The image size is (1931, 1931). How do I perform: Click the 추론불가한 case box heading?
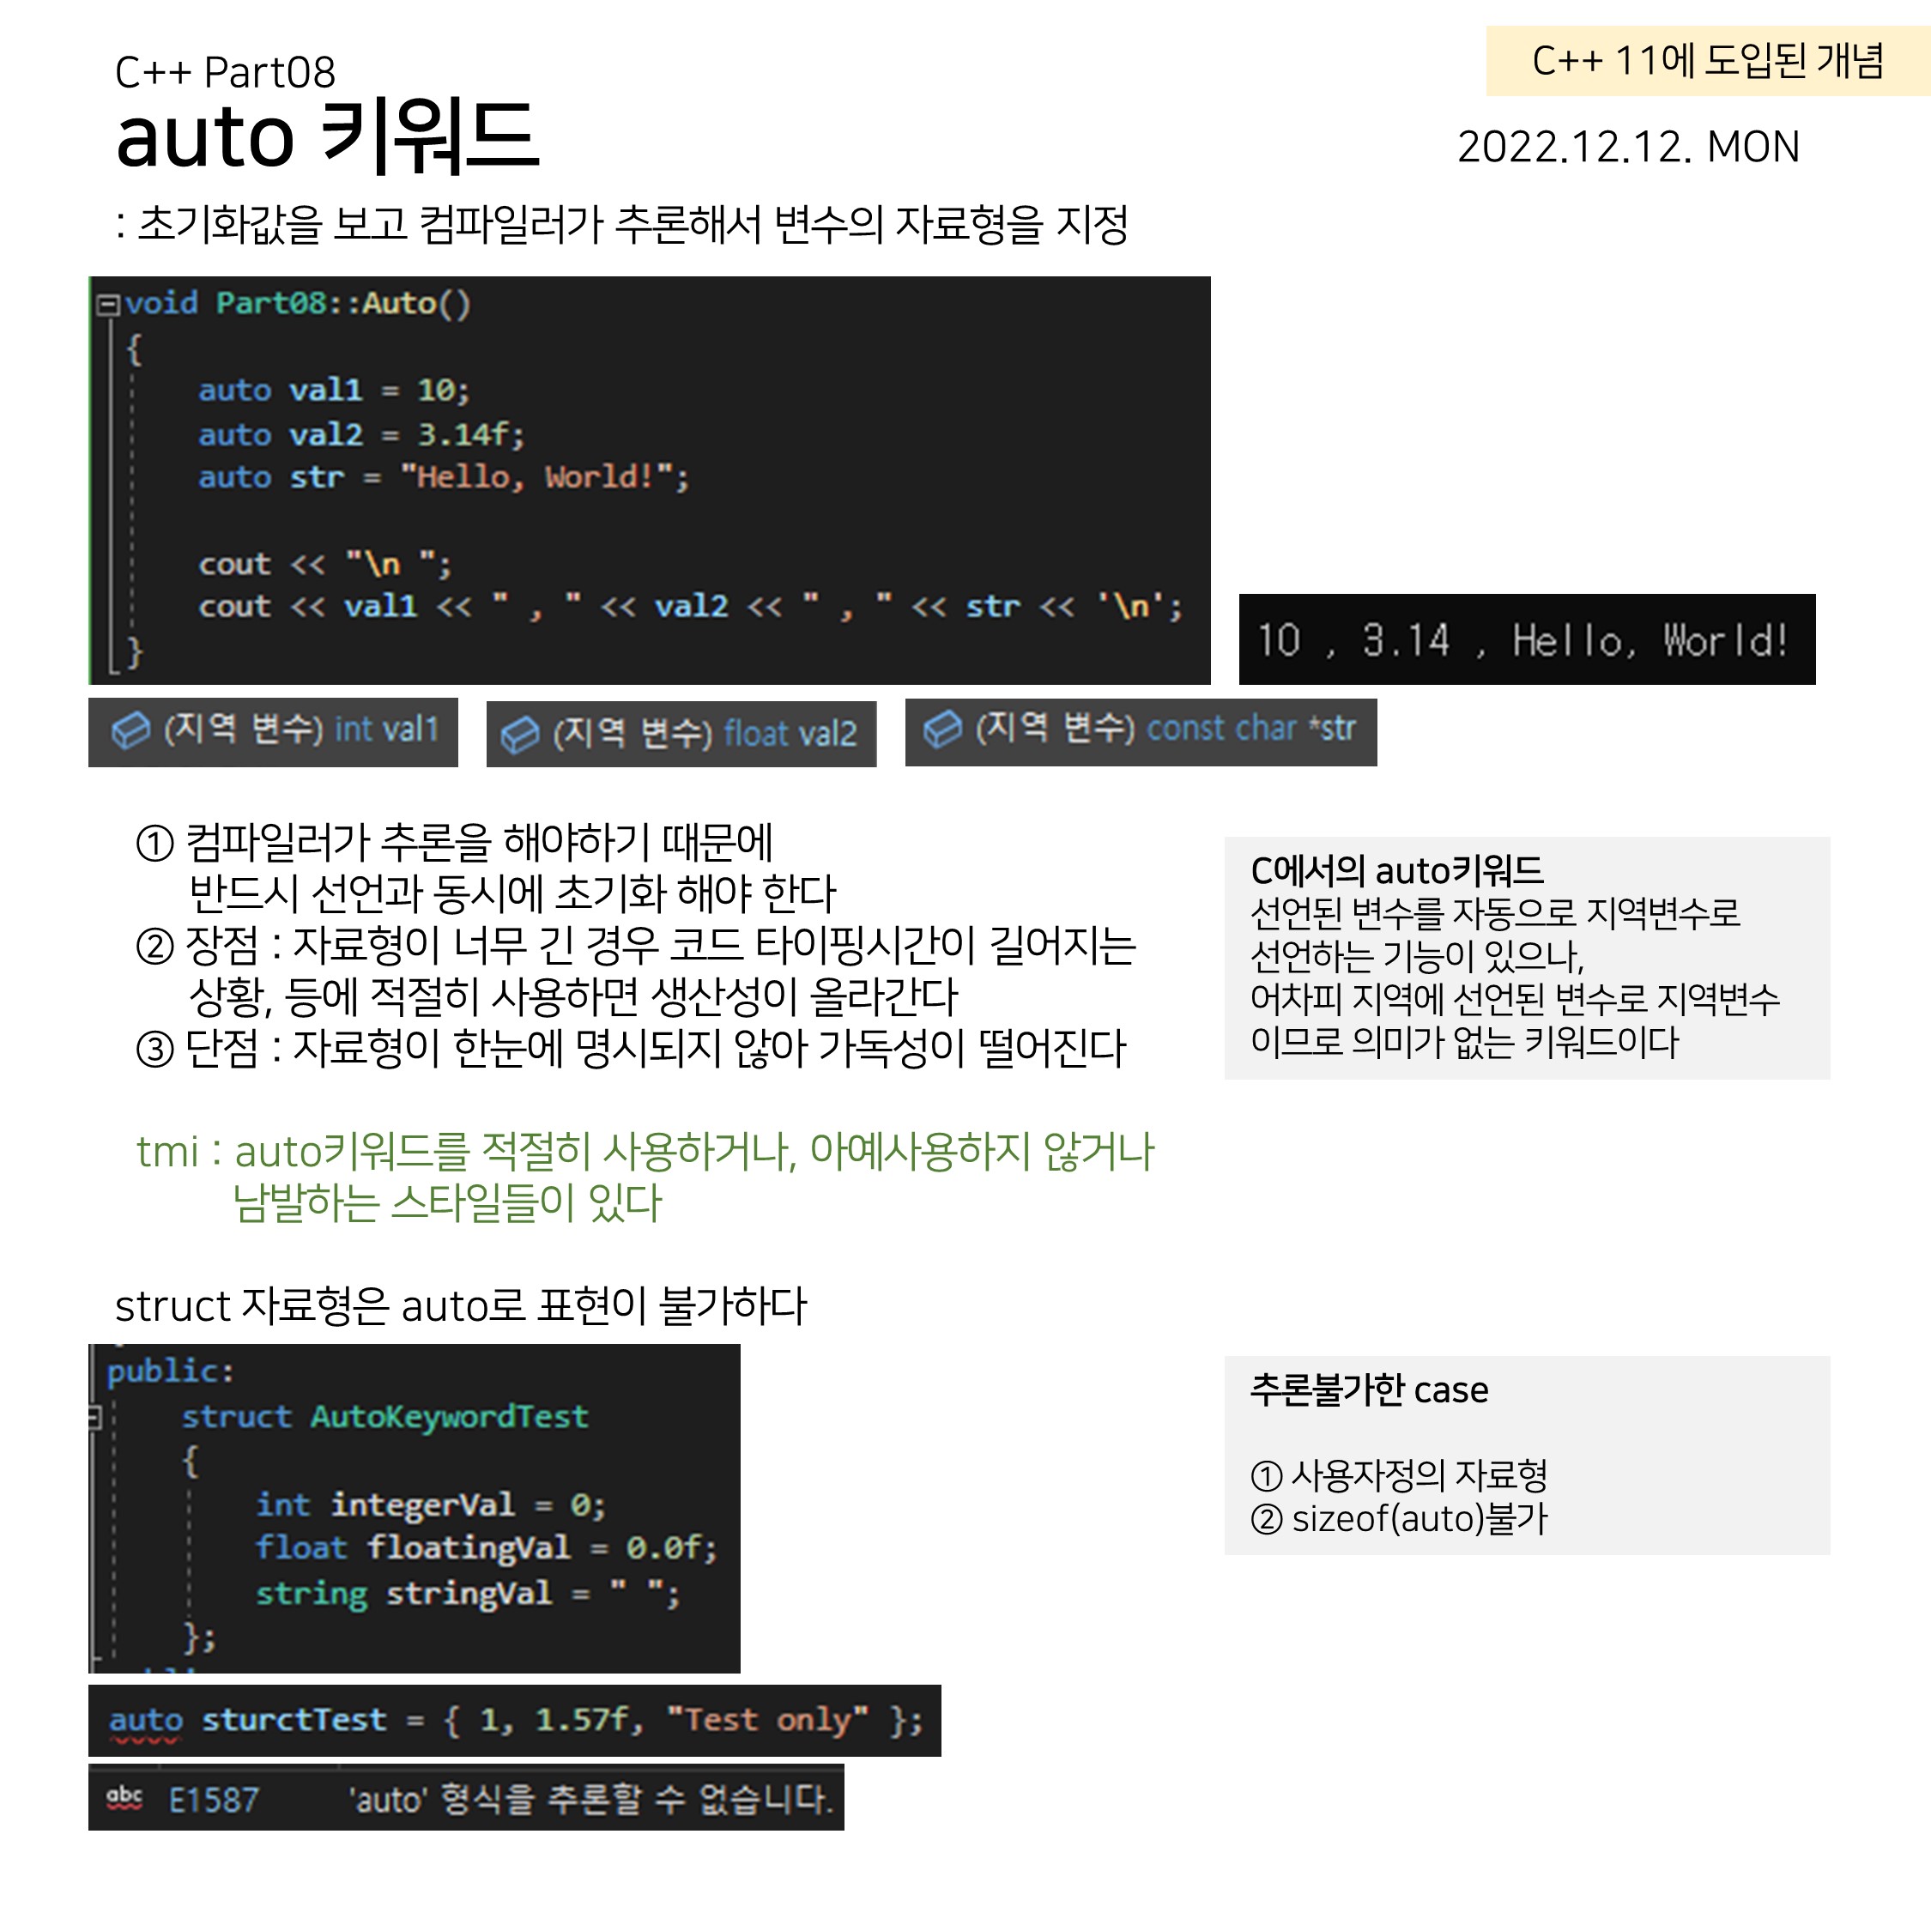coord(1368,1390)
